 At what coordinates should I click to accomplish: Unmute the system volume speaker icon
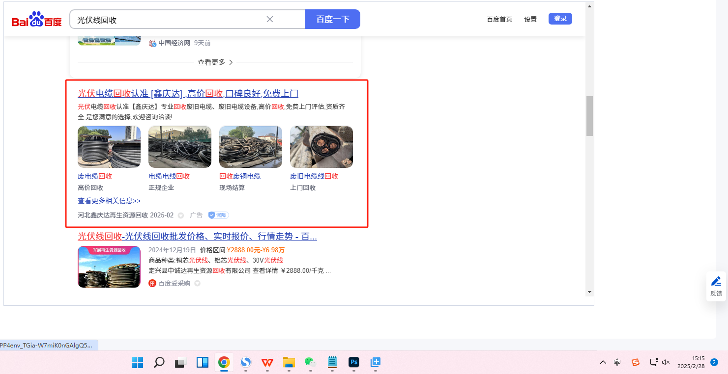(x=666, y=362)
